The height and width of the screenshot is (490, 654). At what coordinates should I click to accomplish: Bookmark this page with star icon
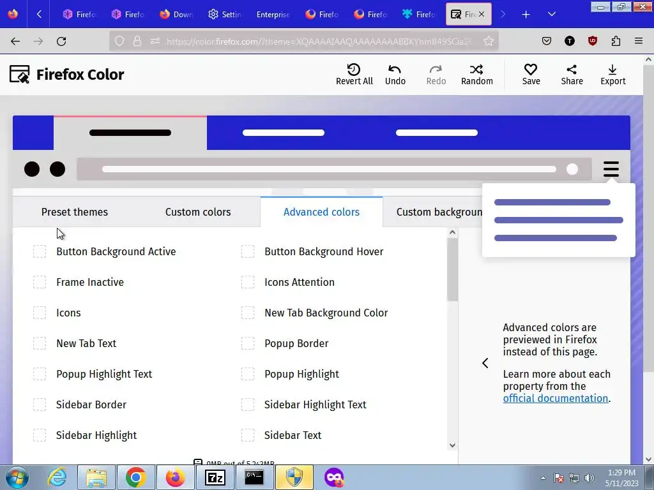[489, 41]
